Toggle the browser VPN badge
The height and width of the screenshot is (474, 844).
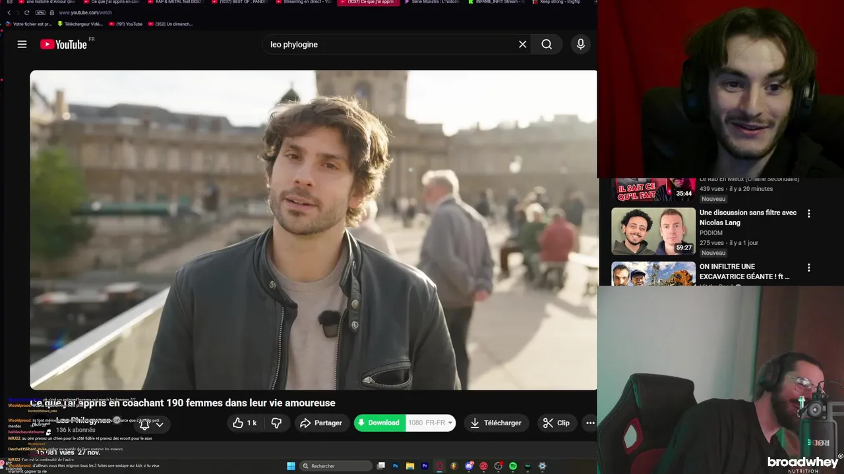coord(40,13)
